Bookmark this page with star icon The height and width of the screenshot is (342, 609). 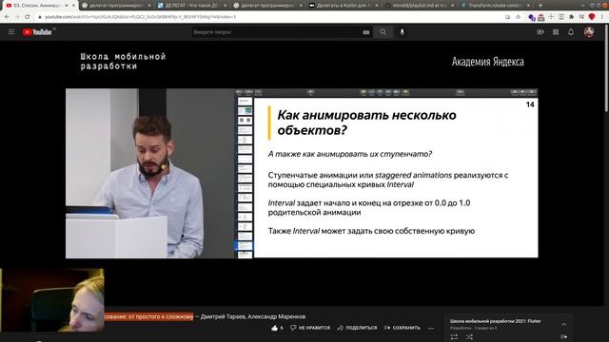click(x=518, y=17)
